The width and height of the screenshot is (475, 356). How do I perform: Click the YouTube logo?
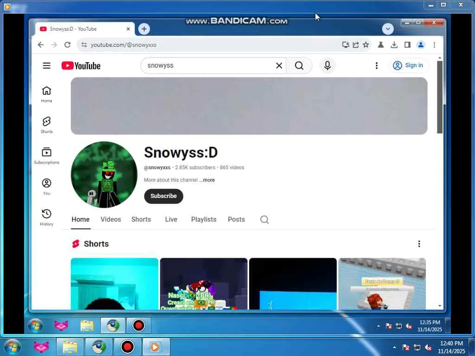pos(81,66)
